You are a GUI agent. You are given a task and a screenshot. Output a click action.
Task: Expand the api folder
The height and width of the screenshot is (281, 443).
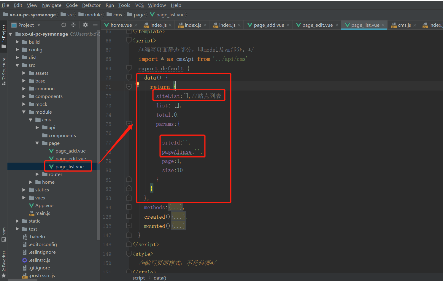[37, 127]
